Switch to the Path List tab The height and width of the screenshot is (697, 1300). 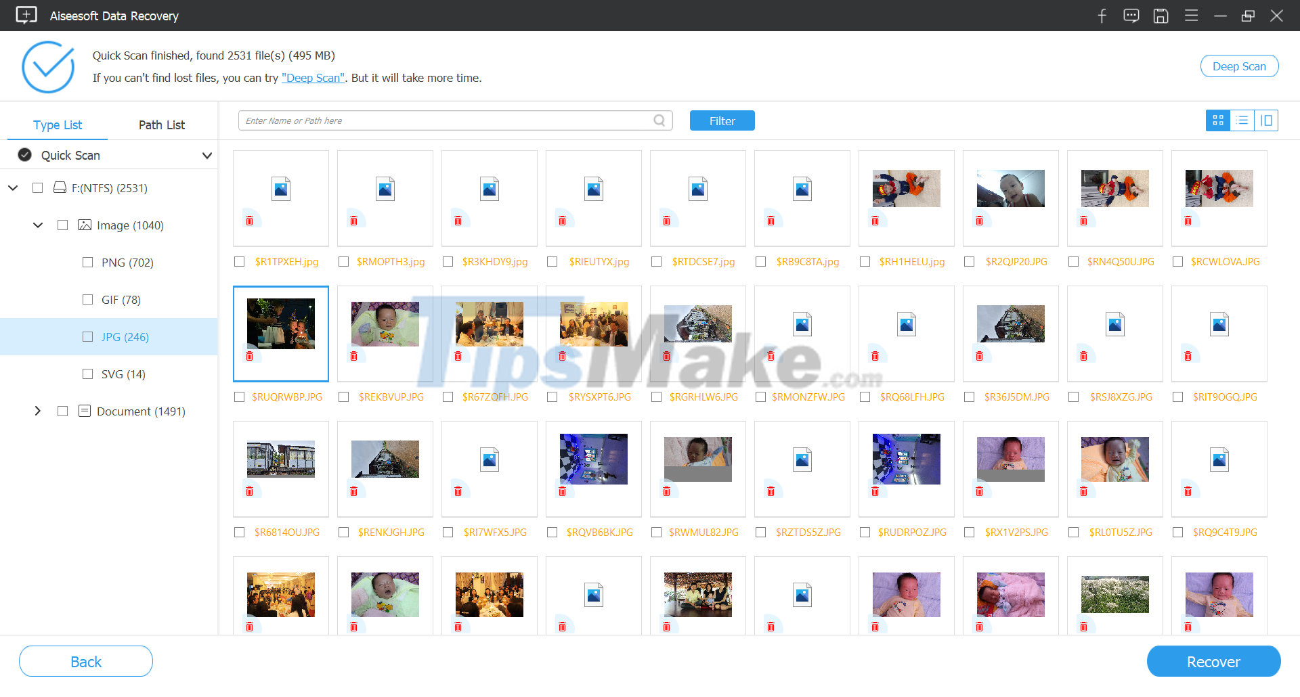point(161,125)
